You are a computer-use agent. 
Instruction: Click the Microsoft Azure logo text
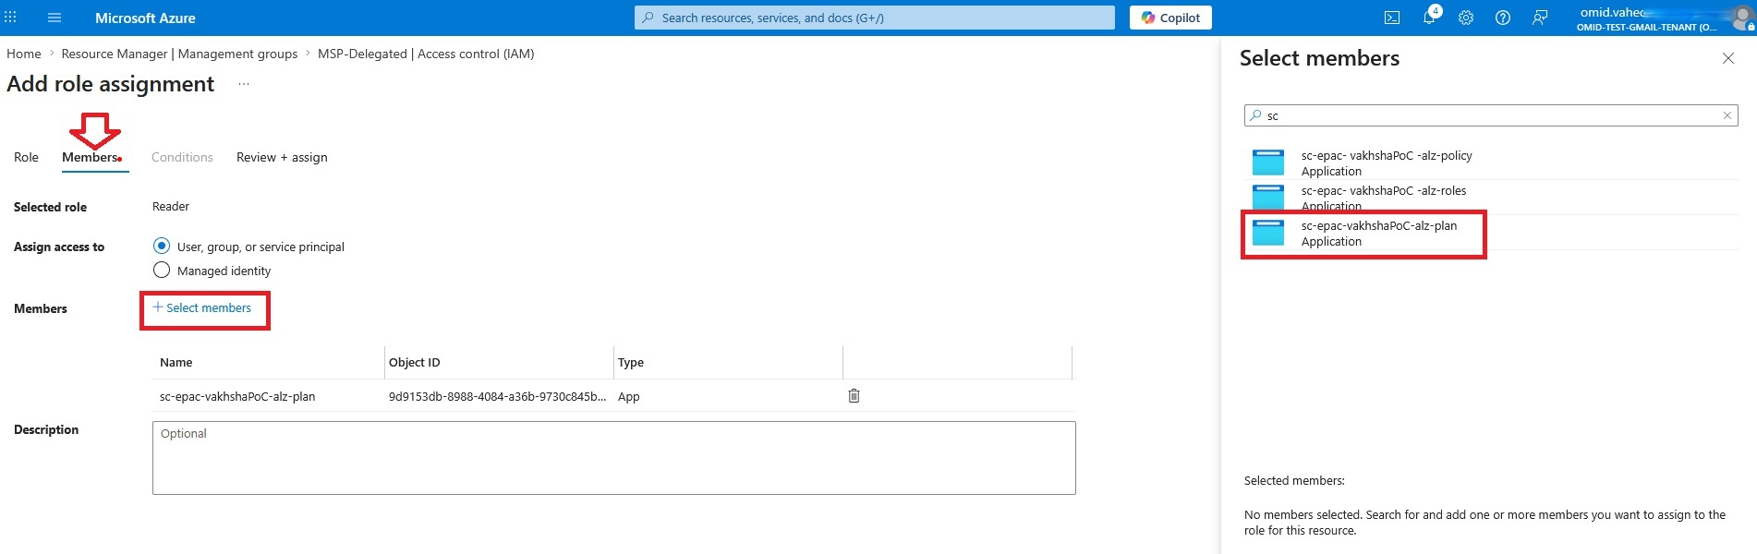tap(145, 18)
